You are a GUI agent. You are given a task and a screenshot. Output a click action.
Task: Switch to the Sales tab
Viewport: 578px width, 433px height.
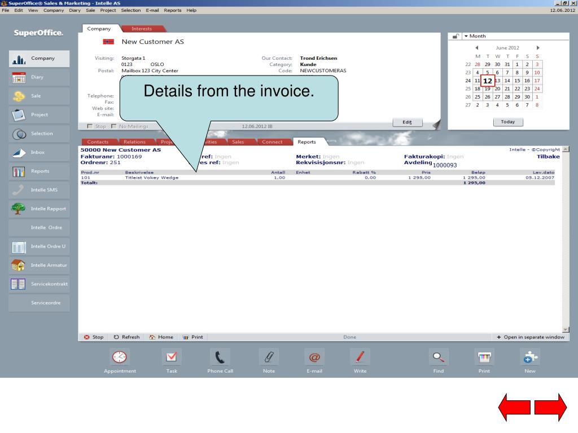[x=238, y=142]
